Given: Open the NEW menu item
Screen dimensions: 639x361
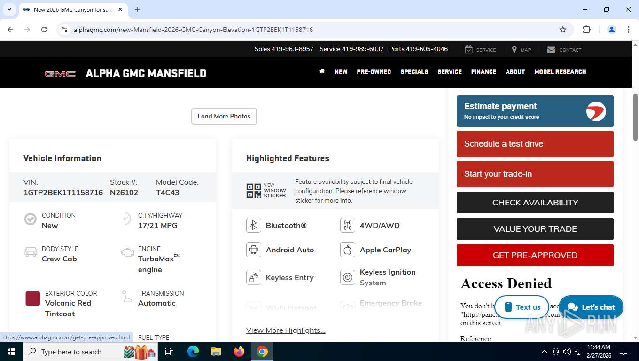Looking at the screenshot, I should pos(341,71).
